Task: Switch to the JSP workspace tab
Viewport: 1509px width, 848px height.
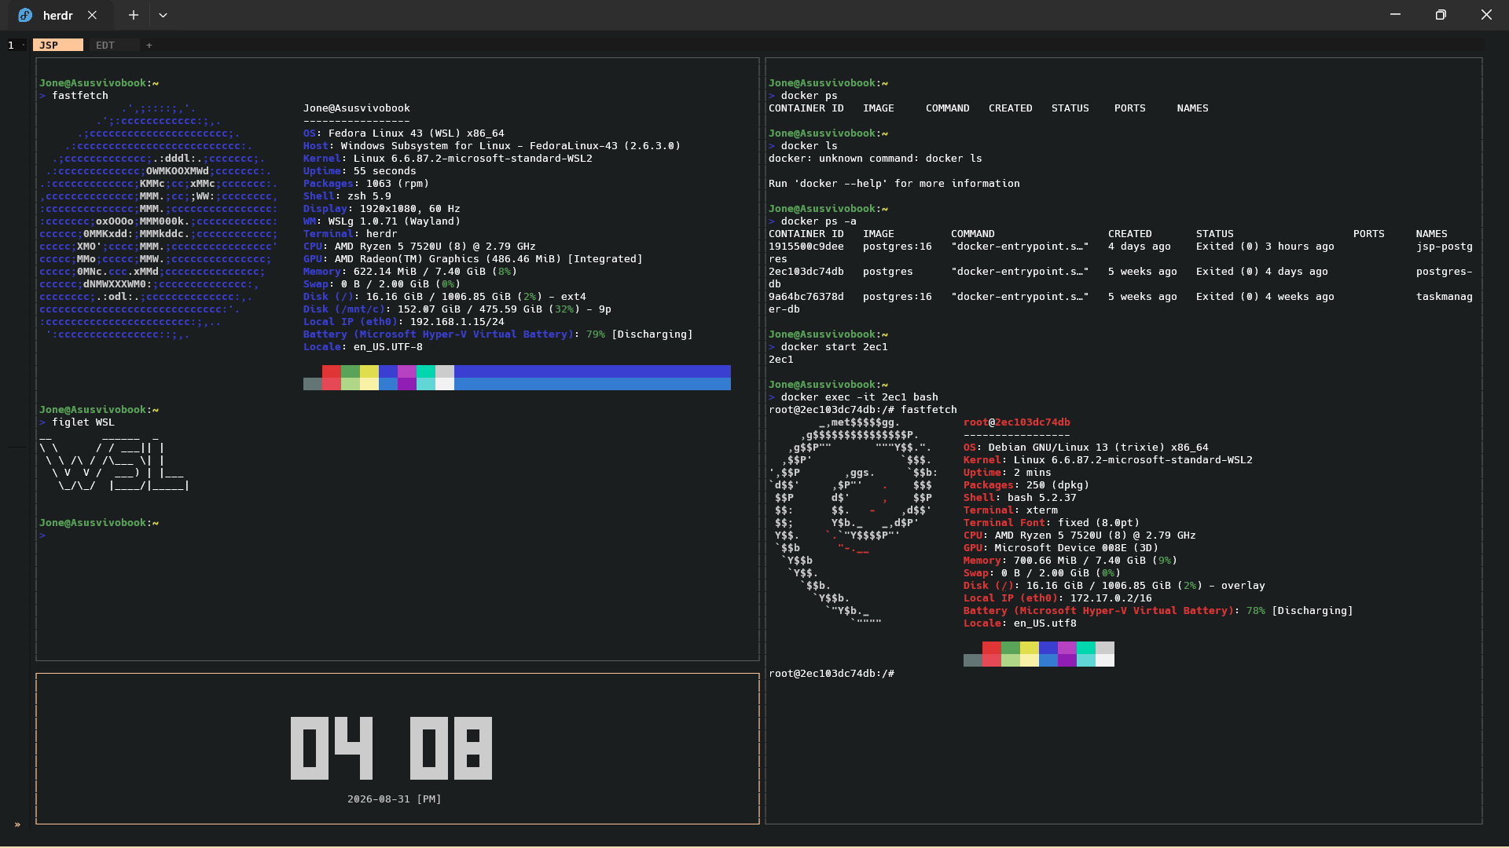Action: (57, 45)
